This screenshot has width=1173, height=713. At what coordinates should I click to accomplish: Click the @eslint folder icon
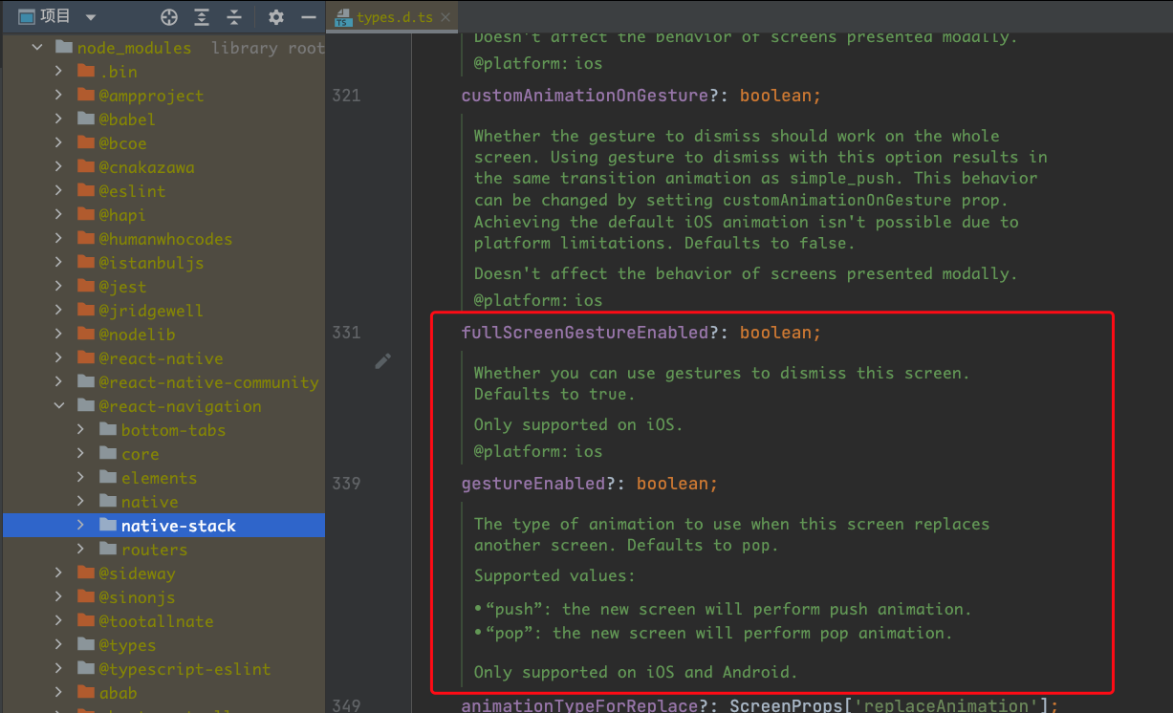click(x=86, y=191)
